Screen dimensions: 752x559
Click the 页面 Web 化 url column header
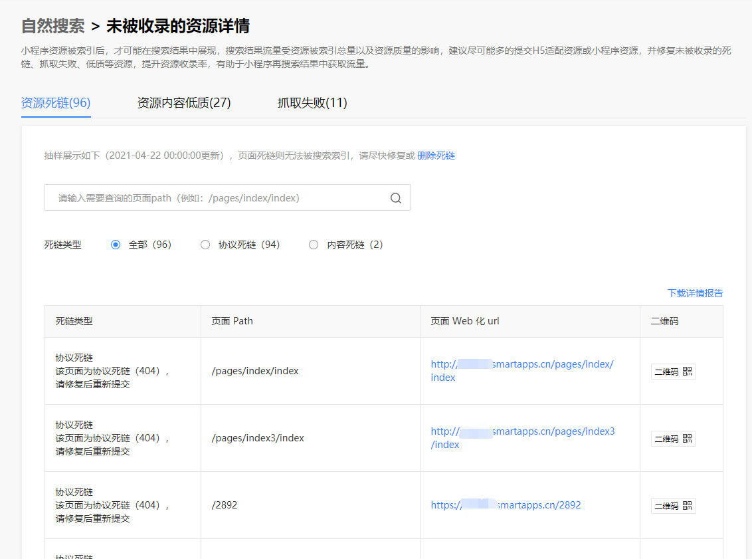(465, 321)
